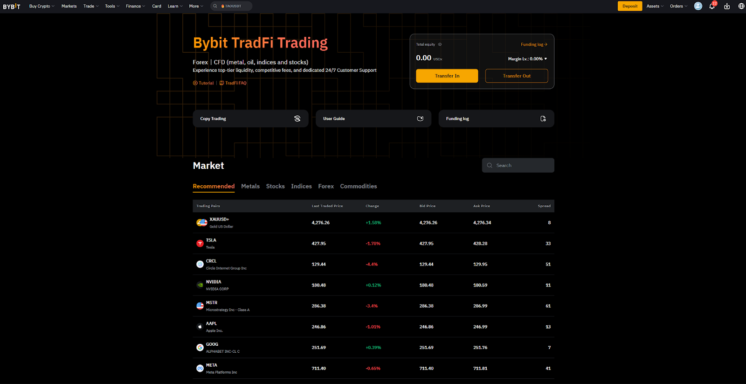Image resolution: width=746 pixels, height=384 pixels.
Task: Click the Apple logo icon
Action: click(x=200, y=327)
